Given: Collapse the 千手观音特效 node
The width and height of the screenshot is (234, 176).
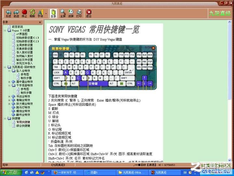Looking at the screenshot, I should click(x=9, y=85).
